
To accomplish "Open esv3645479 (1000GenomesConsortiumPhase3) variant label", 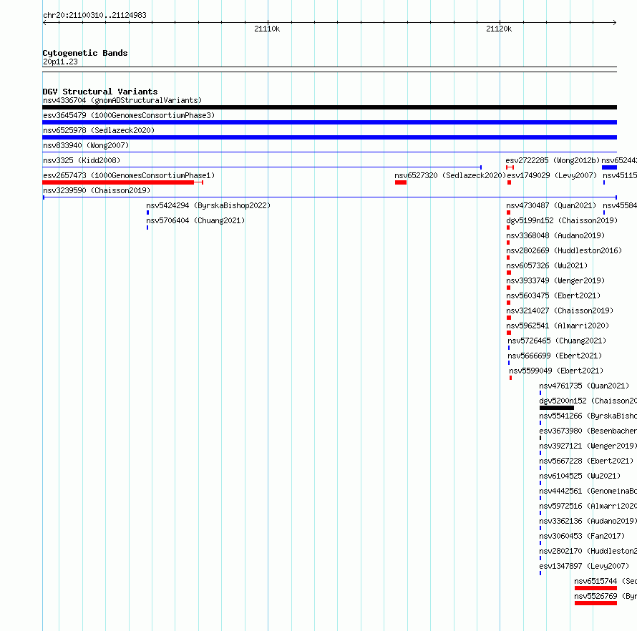I will (x=129, y=115).
